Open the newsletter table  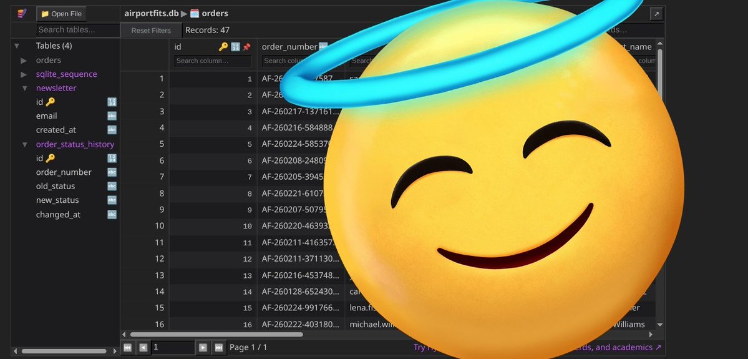coord(56,88)
